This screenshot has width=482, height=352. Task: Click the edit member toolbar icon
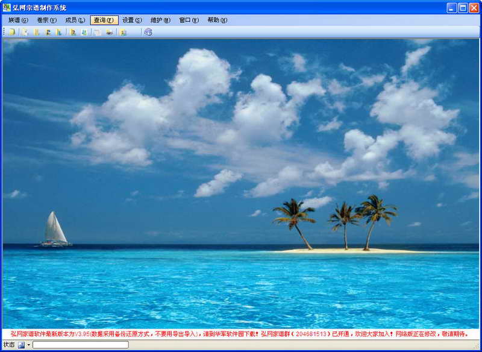point(72,33)
